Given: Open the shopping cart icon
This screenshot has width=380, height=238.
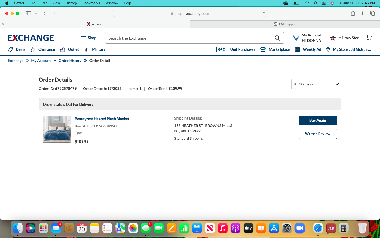Looking at the screenshot, I should click(x=369, y=38).
